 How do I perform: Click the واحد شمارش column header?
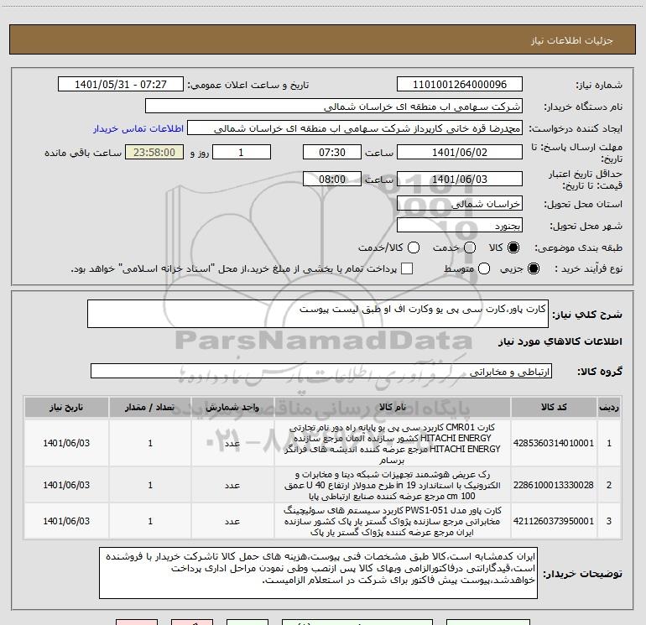pos(232,408)
